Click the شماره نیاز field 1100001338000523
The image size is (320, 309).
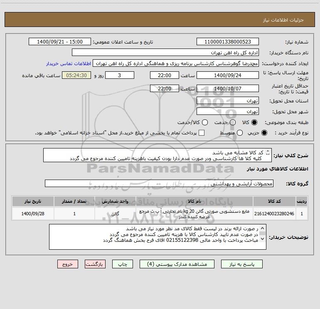(x=228, y=42)
